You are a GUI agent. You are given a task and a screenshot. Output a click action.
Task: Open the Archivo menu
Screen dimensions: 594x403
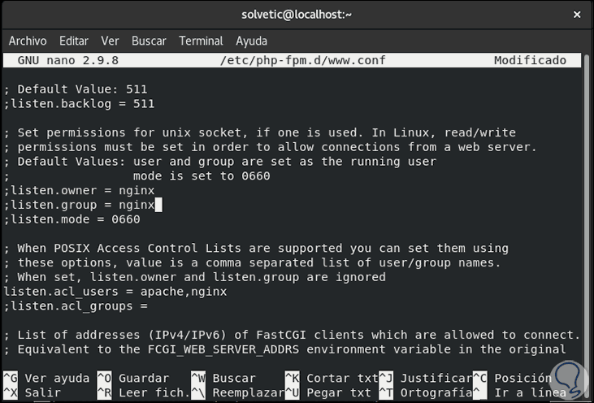28,41
